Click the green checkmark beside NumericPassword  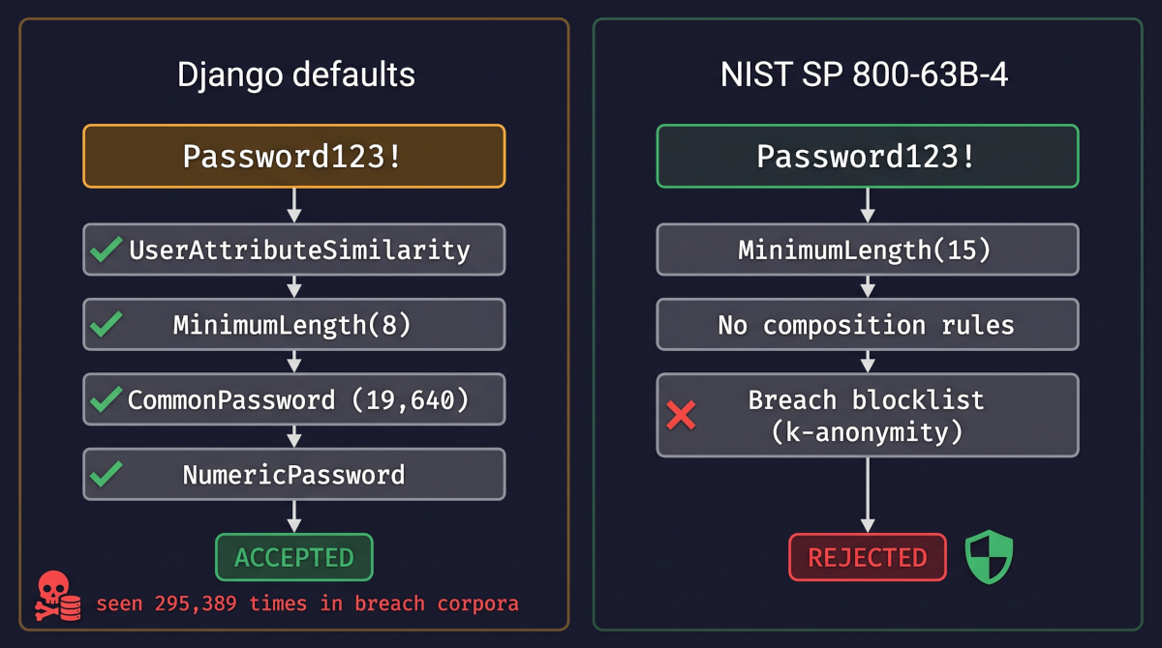105,474
